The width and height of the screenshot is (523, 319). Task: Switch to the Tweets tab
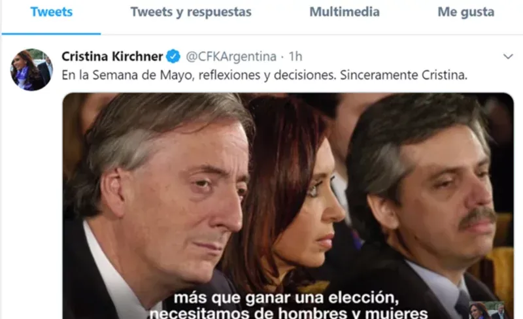[x=52, y=12]
